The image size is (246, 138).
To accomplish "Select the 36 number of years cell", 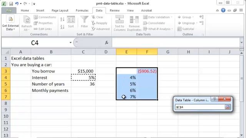I will coord(83,84).
